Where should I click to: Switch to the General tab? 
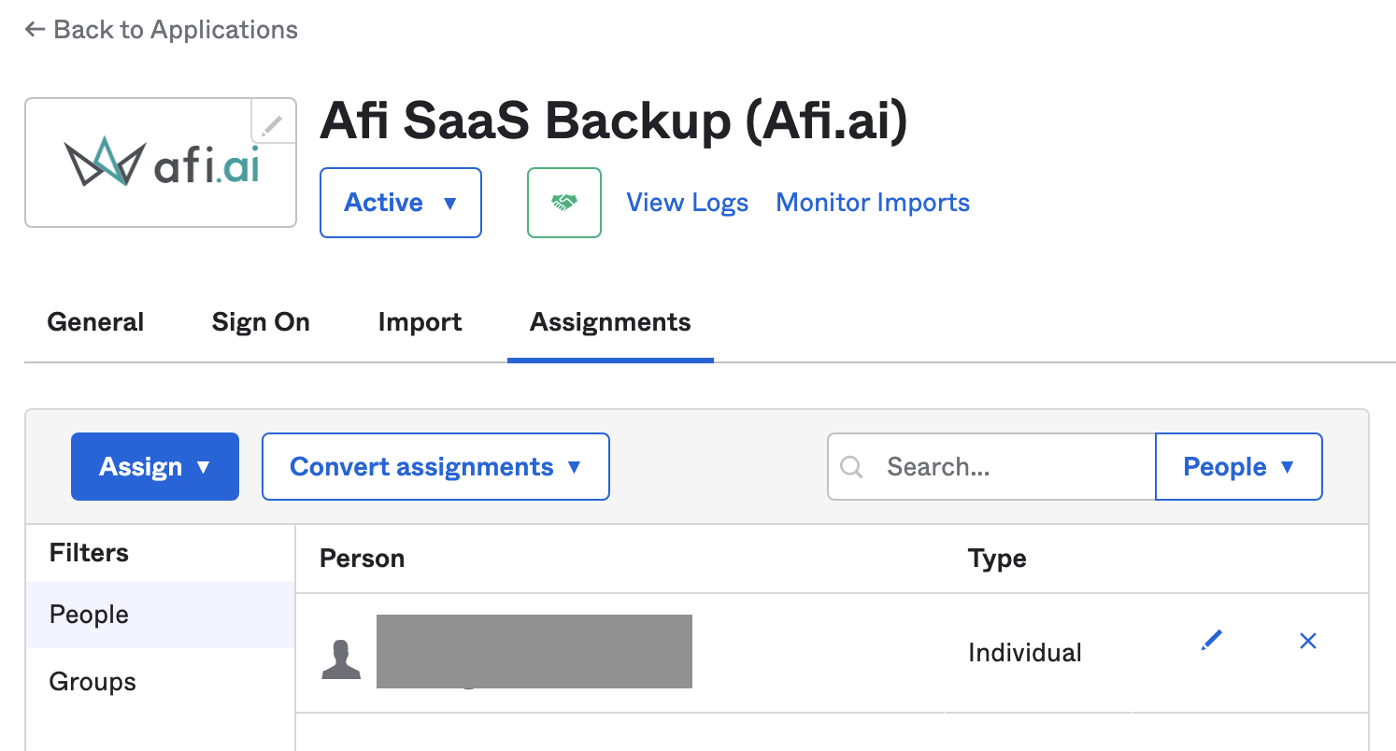click(95, 322)
